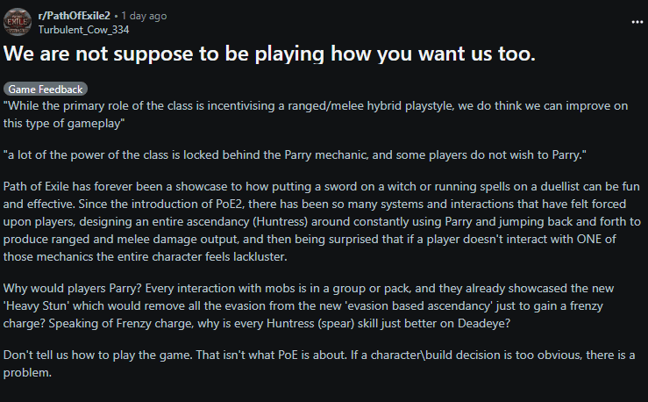Screen dimensions: 648x402
Task: Click the word 'problem.' ending the post
Action: coord(29,372)
